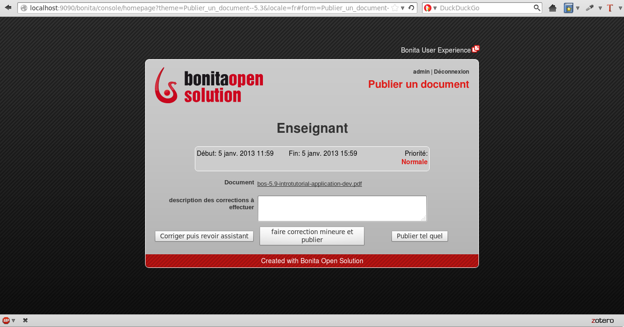Expand the eyedropper tool dropdown arrow
Screen dimensions: 624x327
pyautogui.click(x=600, y=8)
